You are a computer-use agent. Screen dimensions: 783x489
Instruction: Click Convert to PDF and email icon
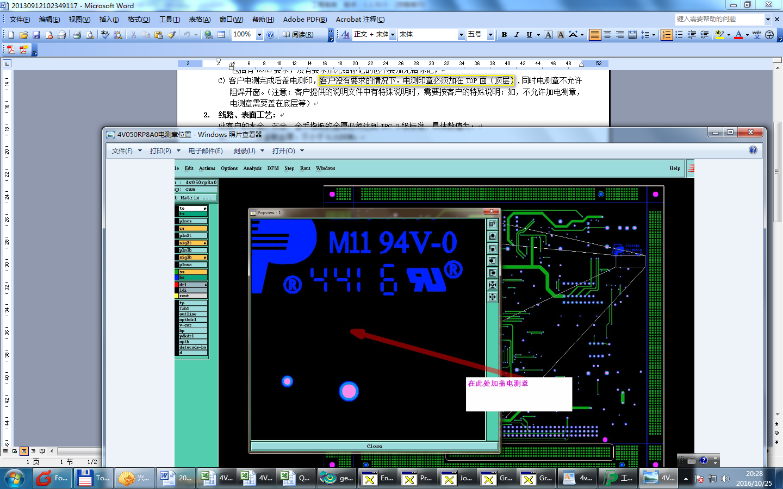(24, 49)
